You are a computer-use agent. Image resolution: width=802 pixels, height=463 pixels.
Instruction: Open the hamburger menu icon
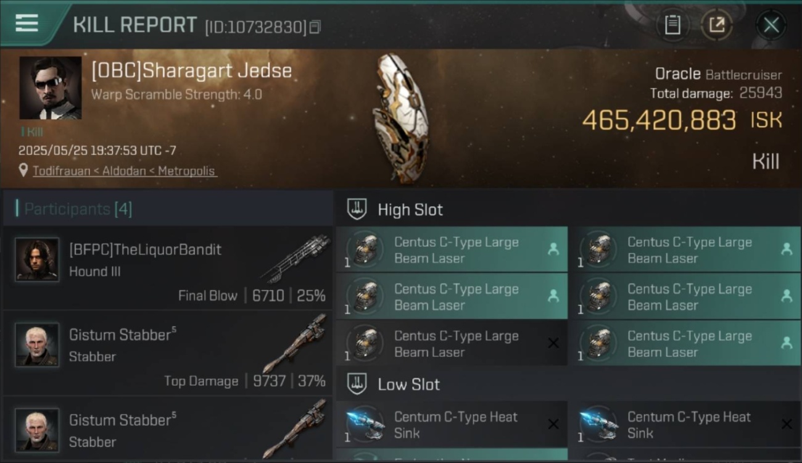(27, 23)
